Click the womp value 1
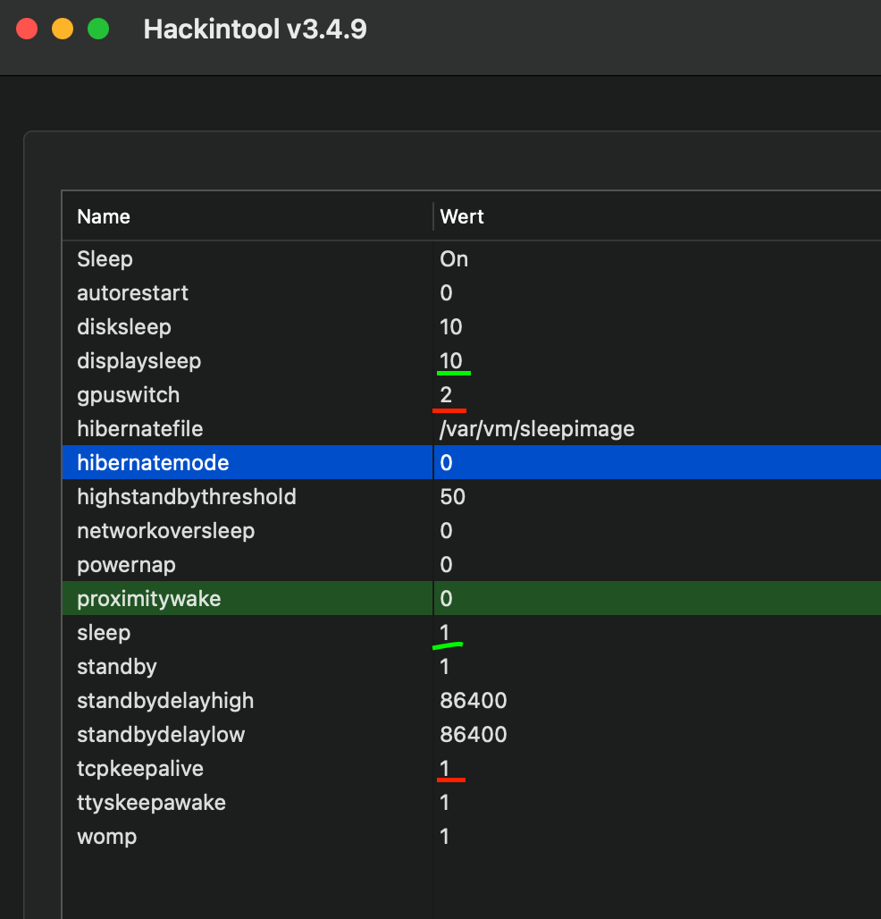Screen dimensions: 881x919 click(445, 837)
